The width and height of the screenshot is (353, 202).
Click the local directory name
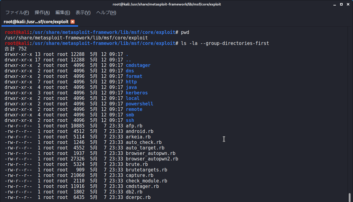click(x=133, y=98)
